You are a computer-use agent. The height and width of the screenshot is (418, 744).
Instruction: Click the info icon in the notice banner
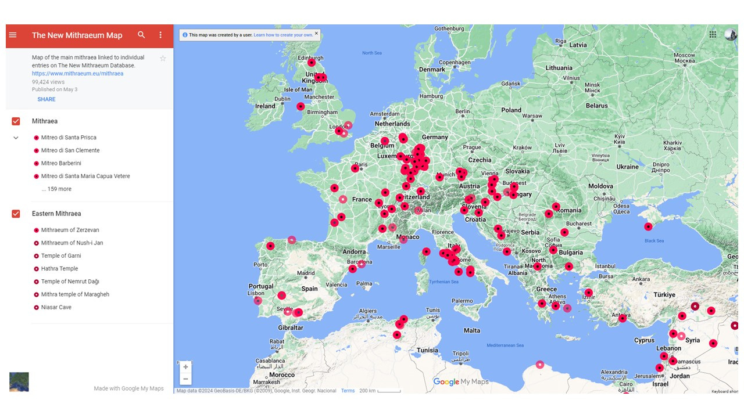tap(185, 35)
